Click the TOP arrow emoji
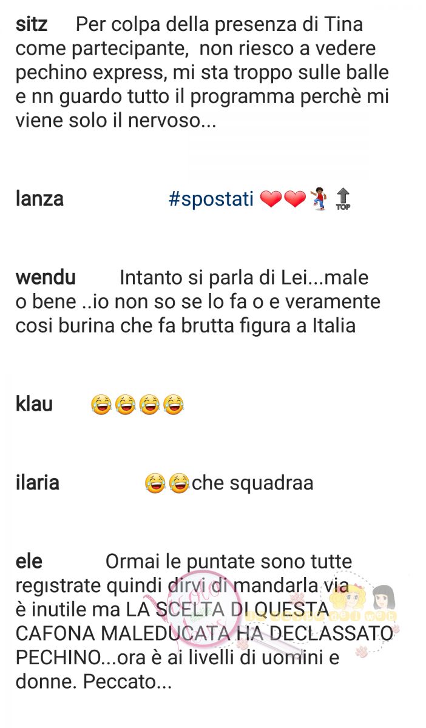 click(343, 200)
